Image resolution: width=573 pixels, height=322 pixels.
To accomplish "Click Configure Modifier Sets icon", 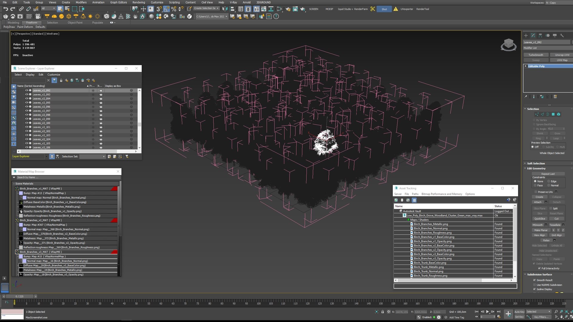I will coord(555,97).
